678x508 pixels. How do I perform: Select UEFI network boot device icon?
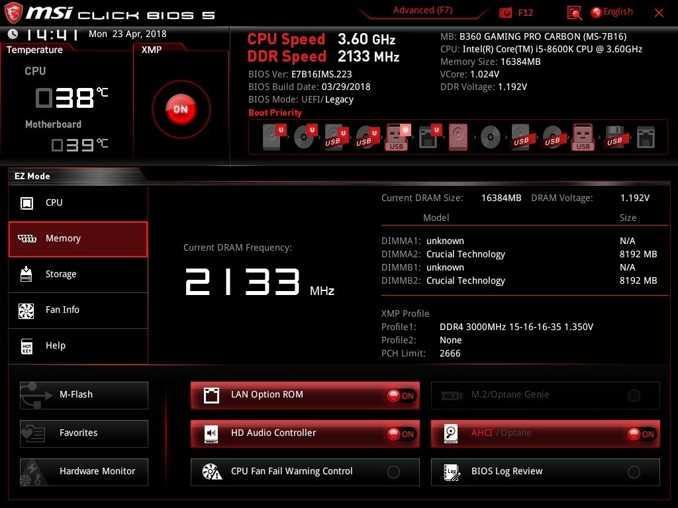pos(430,137)
